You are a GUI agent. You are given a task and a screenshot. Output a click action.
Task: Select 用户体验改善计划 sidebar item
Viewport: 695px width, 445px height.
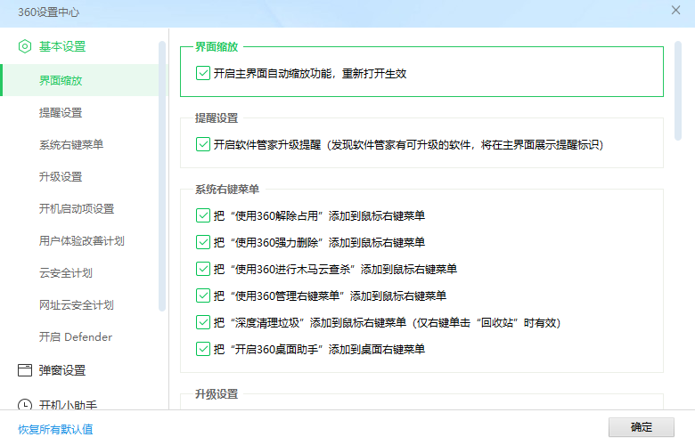[x=80, y=240]
